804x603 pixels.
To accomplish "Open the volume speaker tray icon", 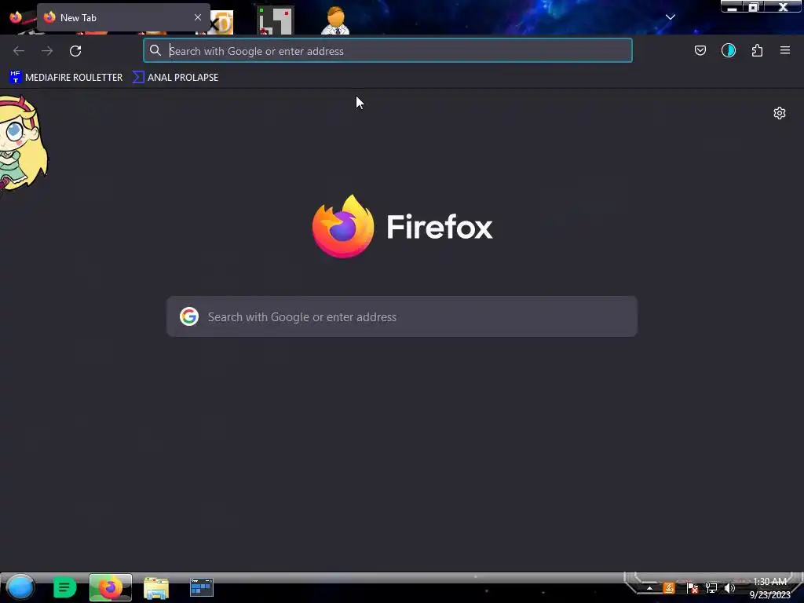I will pyautogui.click(x=729, y=588).
